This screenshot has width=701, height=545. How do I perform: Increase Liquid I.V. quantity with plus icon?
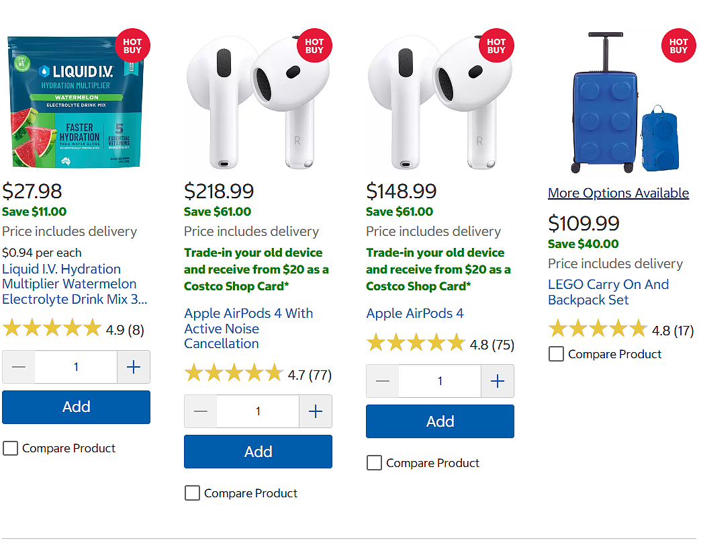[134, 368]
